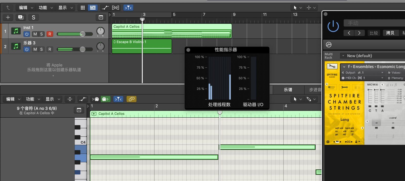Image resolution: width=405 pixels, height=181 pixels.
Task: Select the Escape B Violins 1 region
Action: (x=142, y=46)
